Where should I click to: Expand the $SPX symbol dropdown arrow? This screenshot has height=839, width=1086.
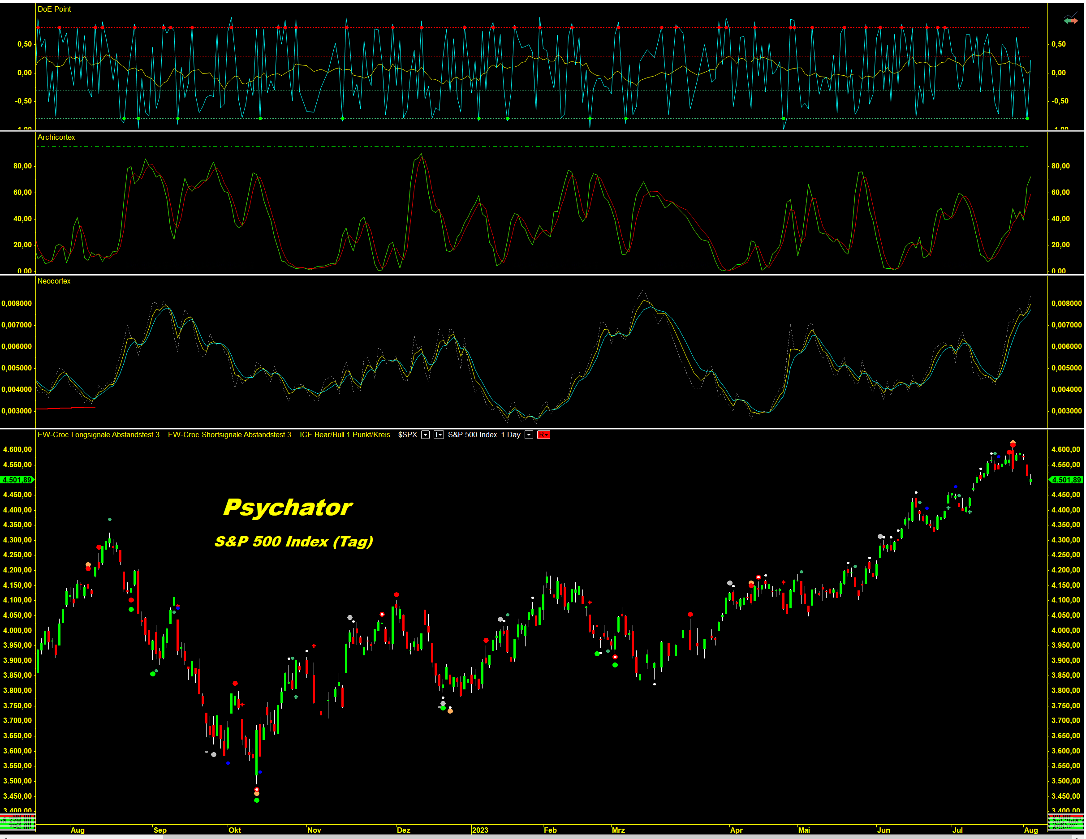point(425,435)
